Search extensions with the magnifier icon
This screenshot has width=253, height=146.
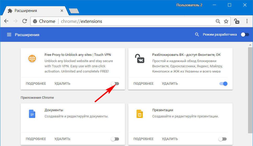[197, 35]
